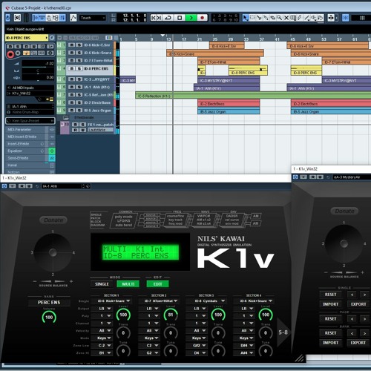This screenshot has height=371, width=371.
Task: Open the Kein Spur-Preset track preset field
Action: click(30, 121)
